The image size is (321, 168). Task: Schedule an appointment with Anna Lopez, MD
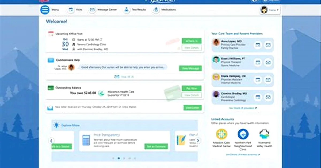tap(258, 45)
